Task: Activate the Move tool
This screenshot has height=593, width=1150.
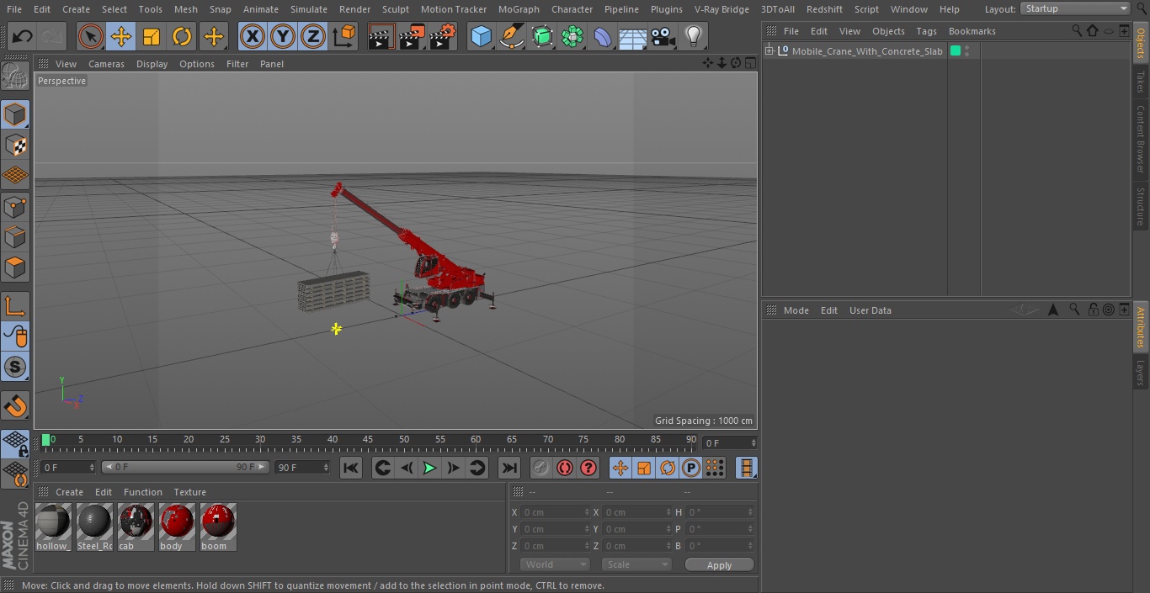Action: point(120,36)
